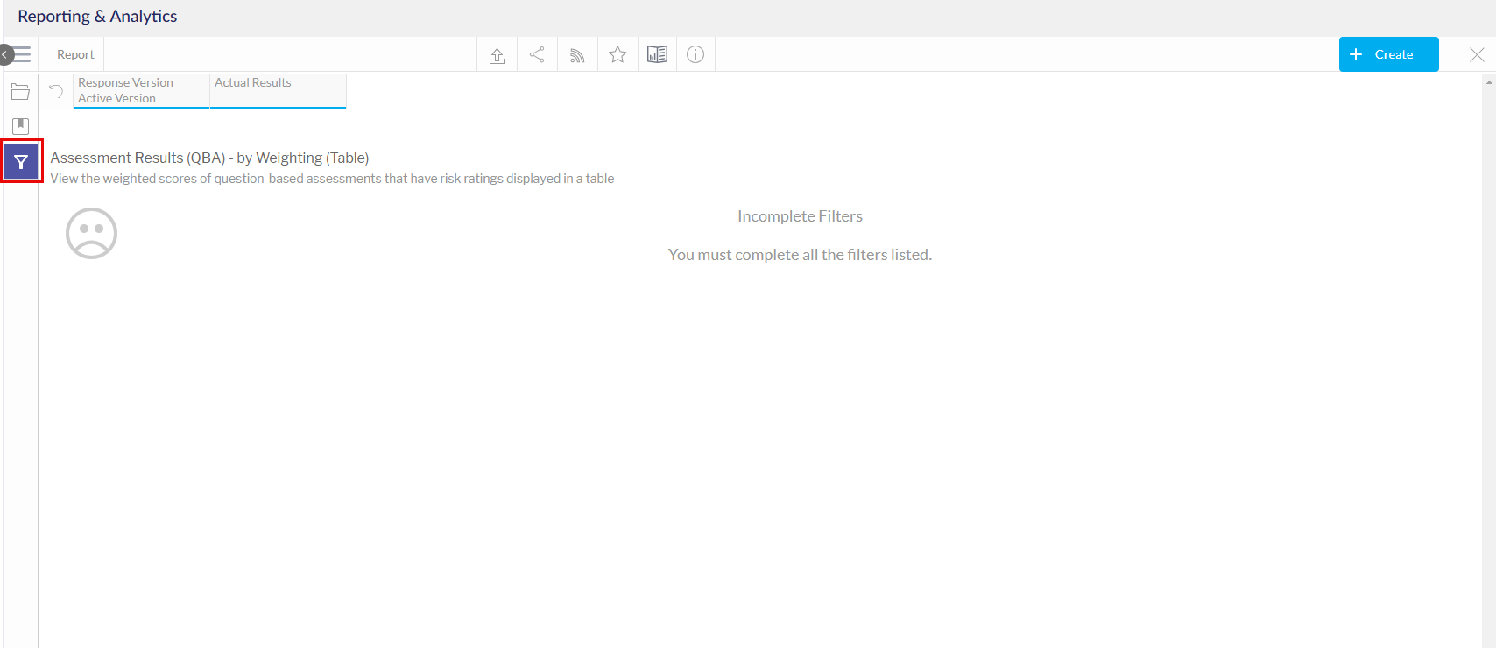Click the Create button
This screenshot has width=1496, height=648.
coord(1388,54)
